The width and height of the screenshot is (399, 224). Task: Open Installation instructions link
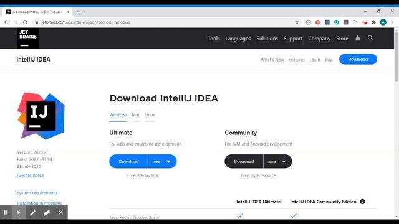pos(39,203)
